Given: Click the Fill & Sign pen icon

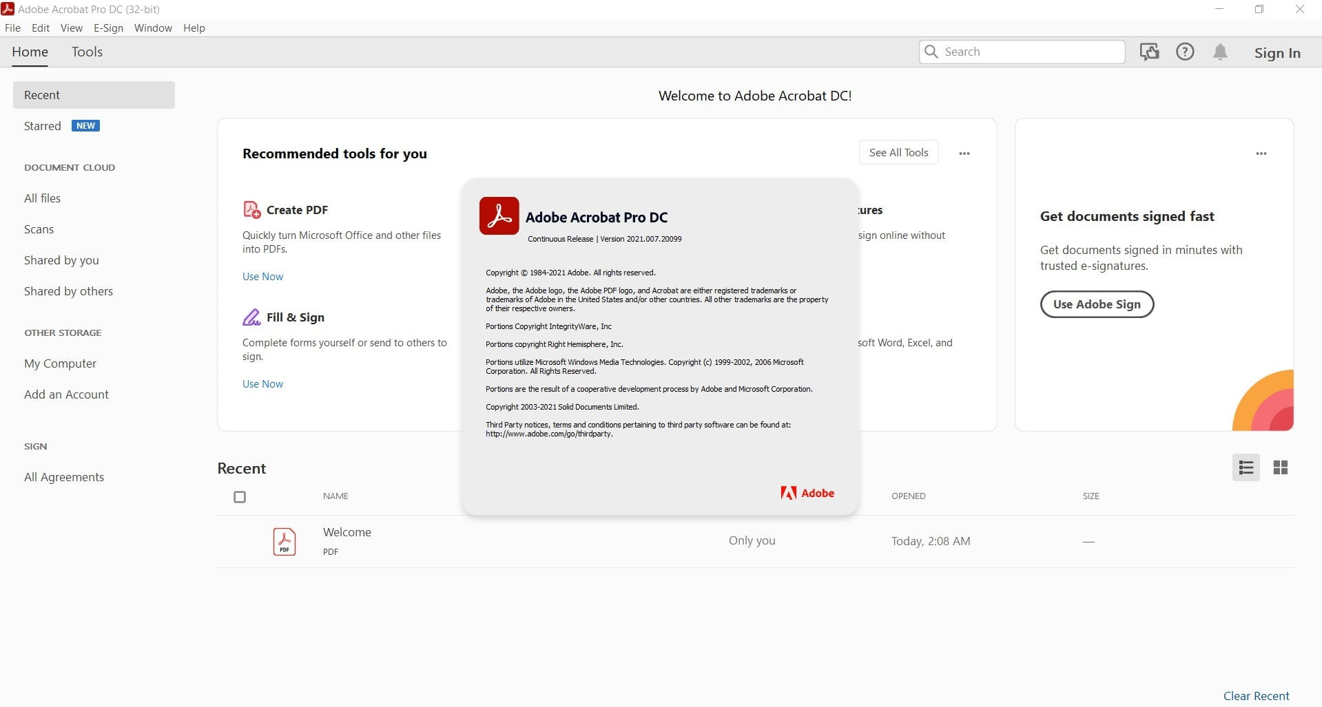Looking at the screenshot, I should [x=251, y=317].
